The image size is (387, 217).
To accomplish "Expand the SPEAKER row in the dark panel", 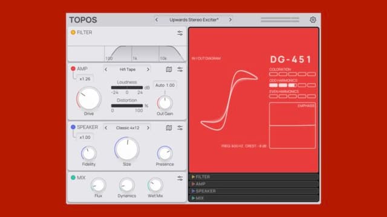I will point(253,191).
